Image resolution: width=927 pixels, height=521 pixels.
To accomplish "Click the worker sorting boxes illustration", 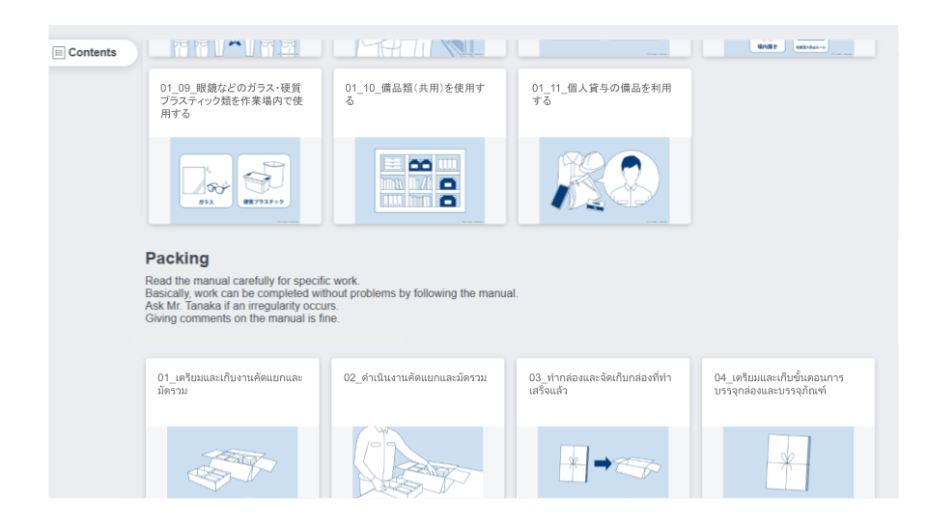I will point(417,462).
